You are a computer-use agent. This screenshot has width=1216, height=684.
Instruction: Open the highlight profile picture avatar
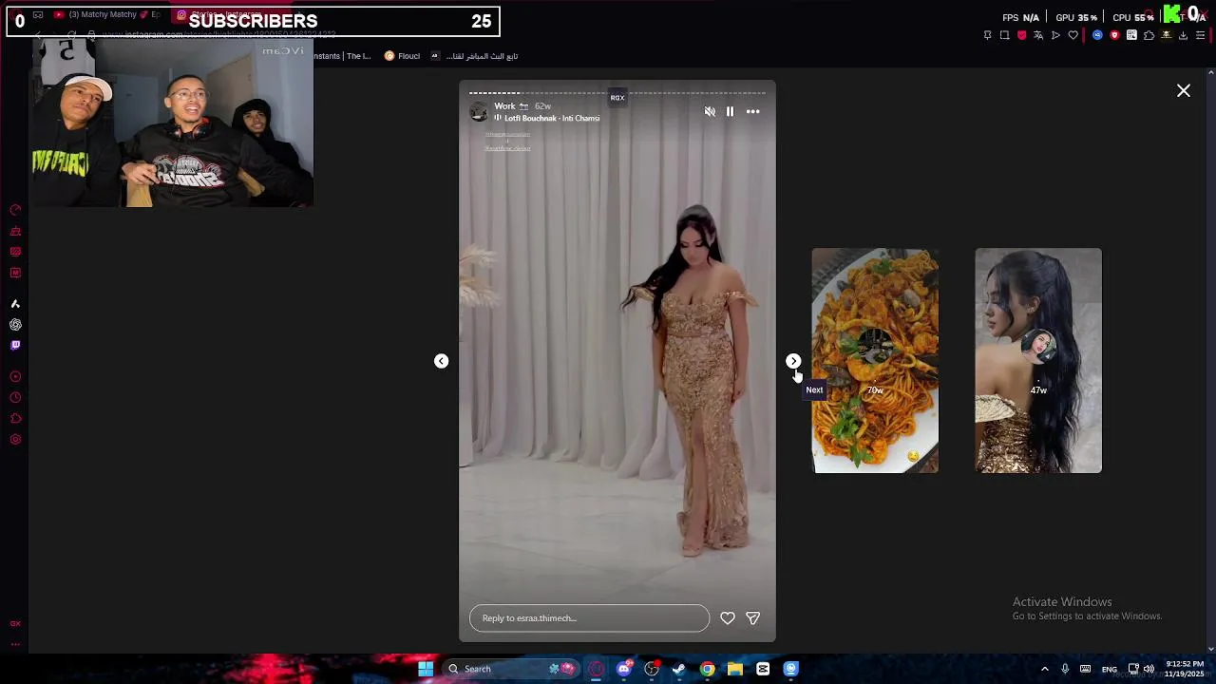point(479,112)
